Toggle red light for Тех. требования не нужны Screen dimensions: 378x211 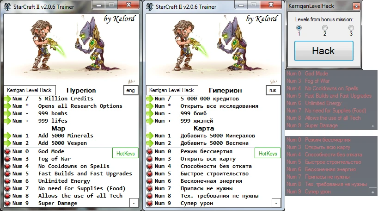(x=150, y=196)
